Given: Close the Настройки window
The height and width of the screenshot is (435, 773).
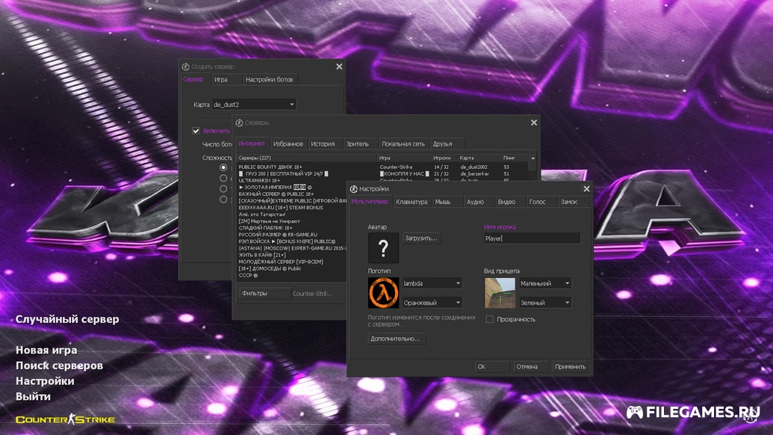Looking at the screenshot, I should point(586,189).
